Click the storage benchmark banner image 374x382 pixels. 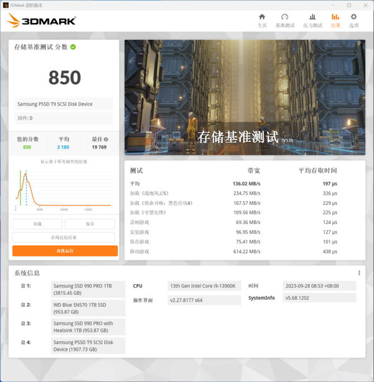click(244, 97)
